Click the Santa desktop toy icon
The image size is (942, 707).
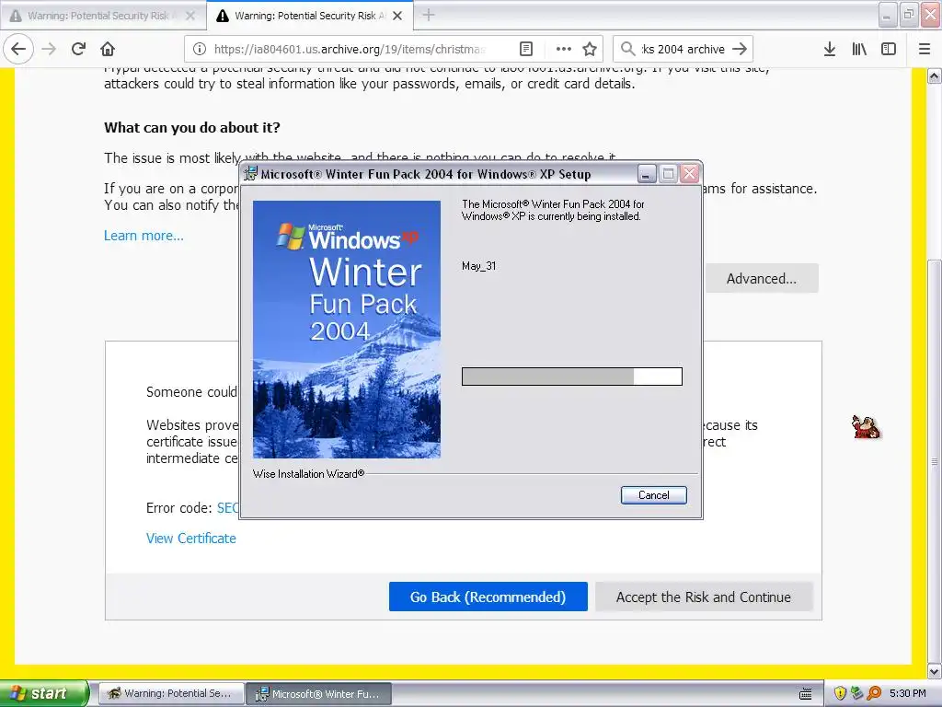(866, 427)
